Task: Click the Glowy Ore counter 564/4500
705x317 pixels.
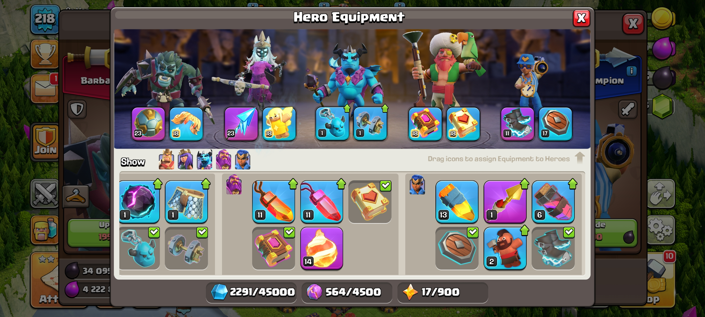Action: [x=347, y=292]
